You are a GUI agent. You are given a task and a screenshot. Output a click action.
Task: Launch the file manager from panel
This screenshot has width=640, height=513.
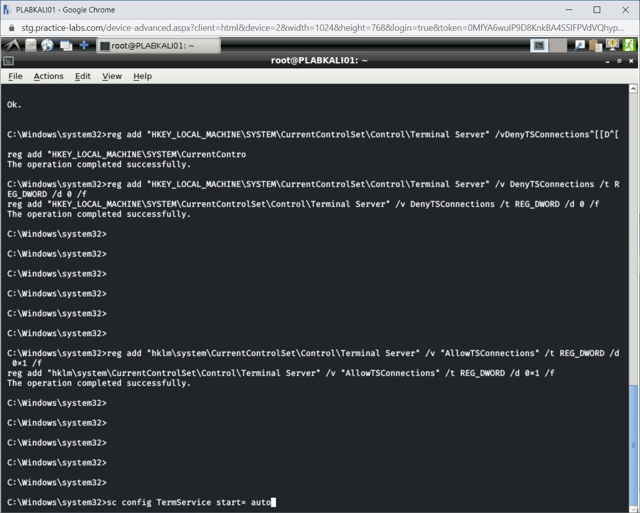tap(31, 46)
